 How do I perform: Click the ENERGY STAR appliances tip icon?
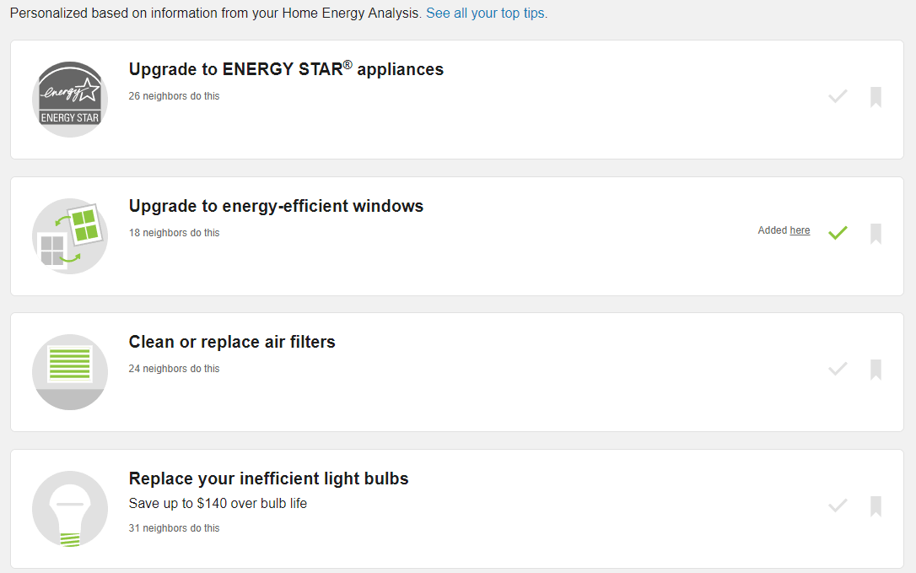[x=70, y=99]
